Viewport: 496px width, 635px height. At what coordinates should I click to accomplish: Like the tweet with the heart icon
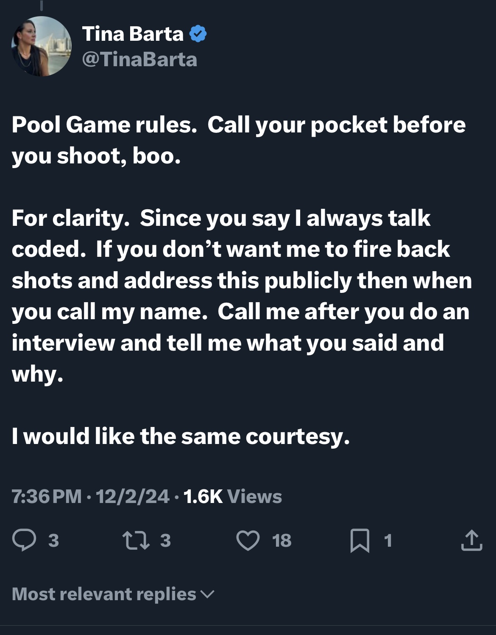(248, 541)
